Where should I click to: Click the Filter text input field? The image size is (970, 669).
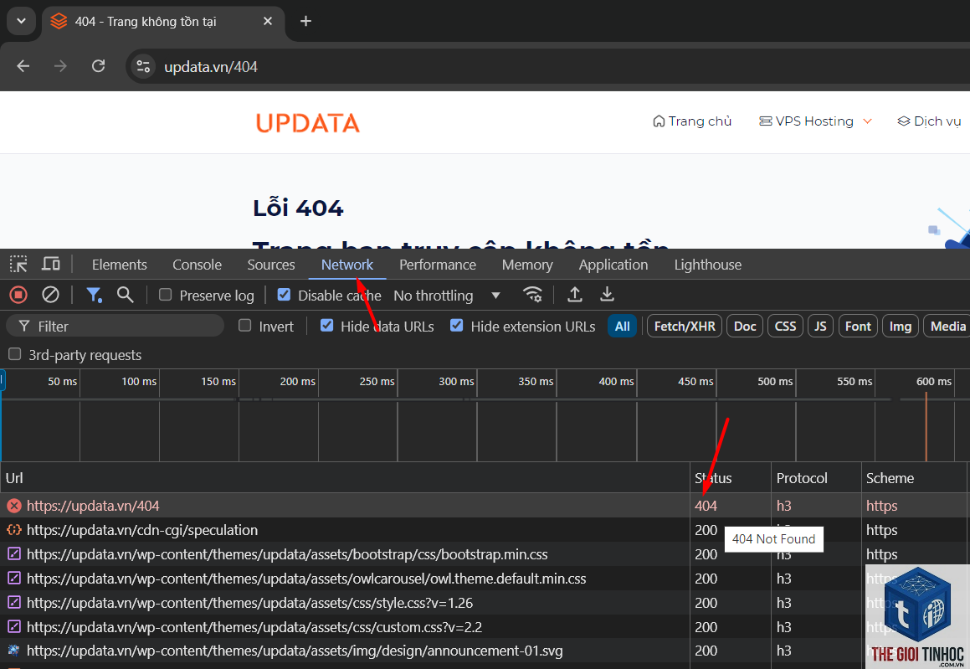[115, 326]
